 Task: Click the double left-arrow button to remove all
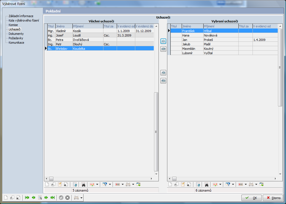coord(163,81)
